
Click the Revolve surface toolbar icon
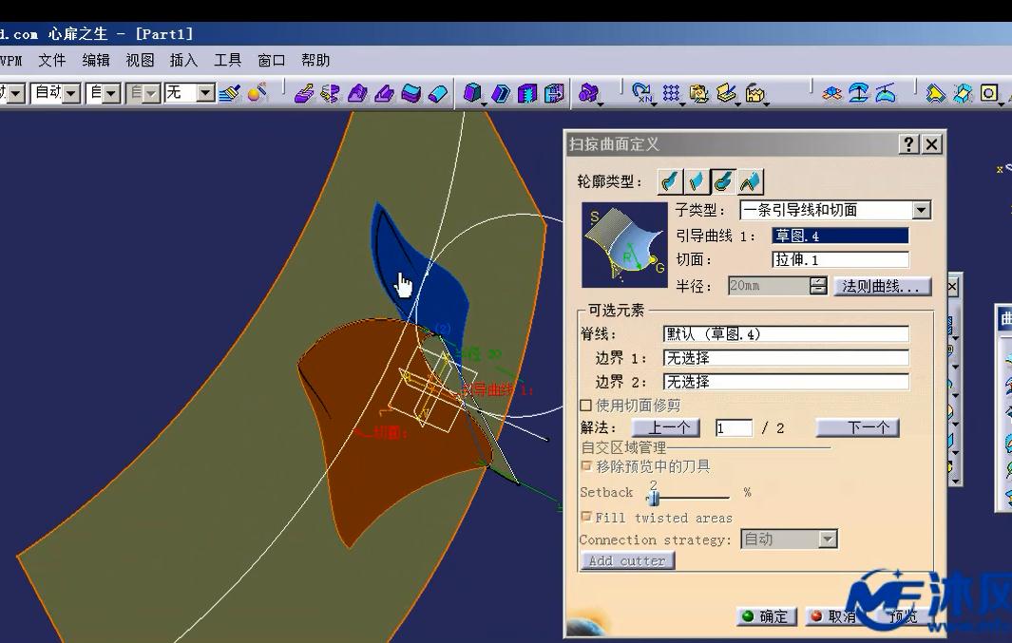[330, 93]
